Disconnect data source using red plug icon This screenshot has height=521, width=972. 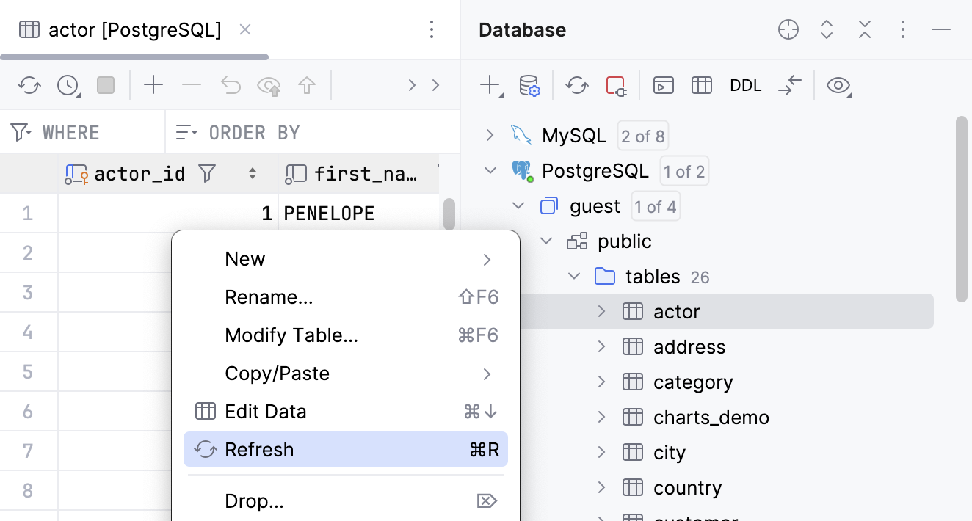[x=617, y=85]
